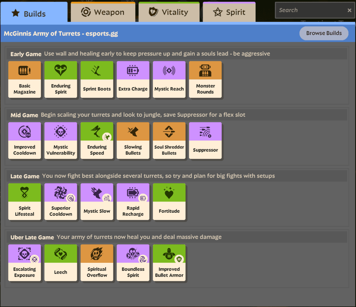
Task: Select the Escalating Exposure icon
Action: click(24, 253)
